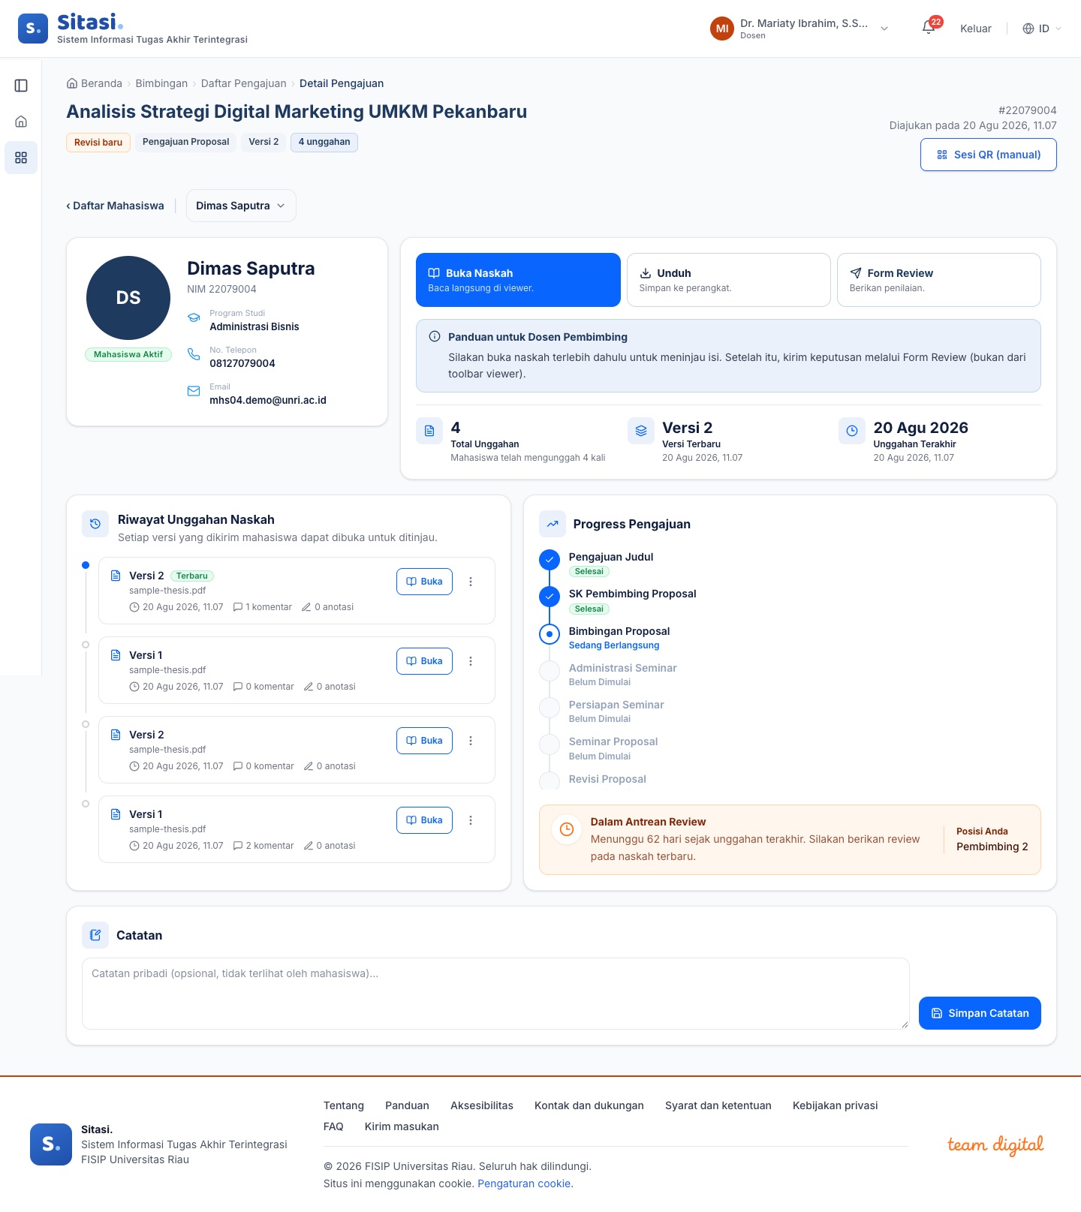Go to Beranda in breadcrumb
This screenshot has height=1212, width=1081.
[x=95, y=83]
